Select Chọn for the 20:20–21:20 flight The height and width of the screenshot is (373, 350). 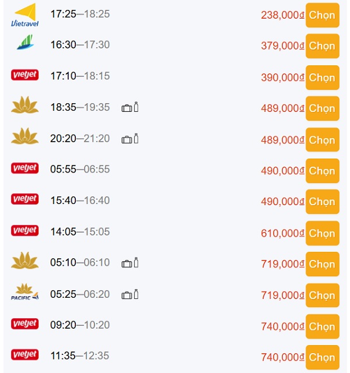(323, 140)
